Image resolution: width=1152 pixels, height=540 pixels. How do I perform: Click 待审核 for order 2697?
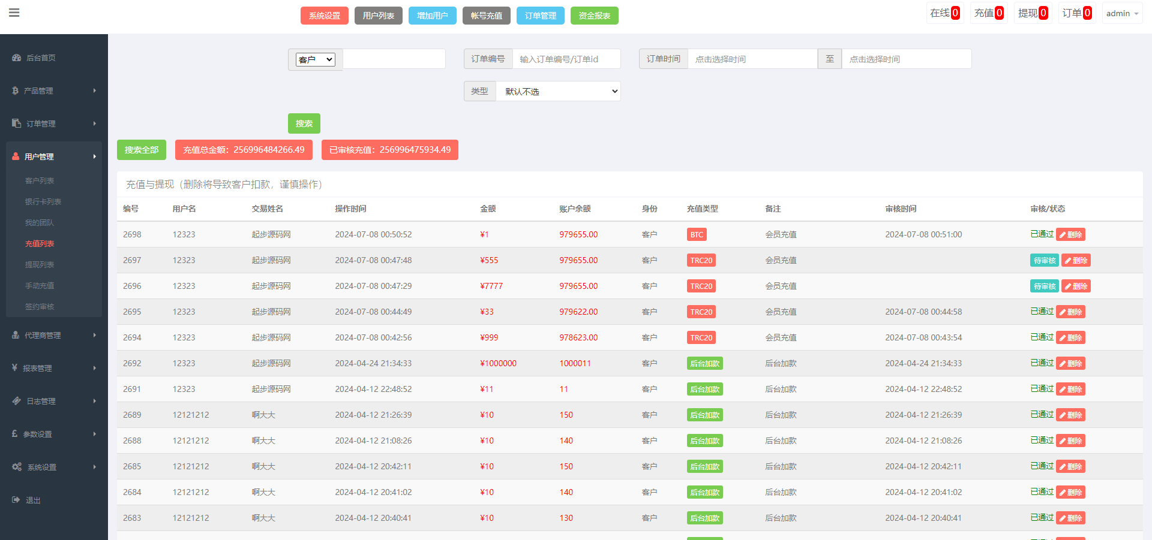[x=1044, y=261]
